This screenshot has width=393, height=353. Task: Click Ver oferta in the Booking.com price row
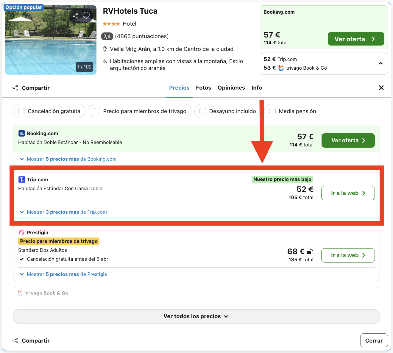click(348, 140)
